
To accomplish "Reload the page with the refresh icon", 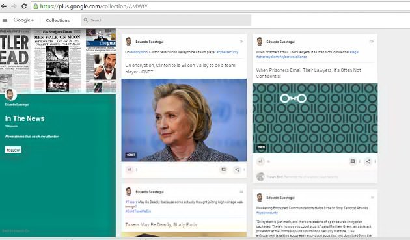I will coord(24,6).
